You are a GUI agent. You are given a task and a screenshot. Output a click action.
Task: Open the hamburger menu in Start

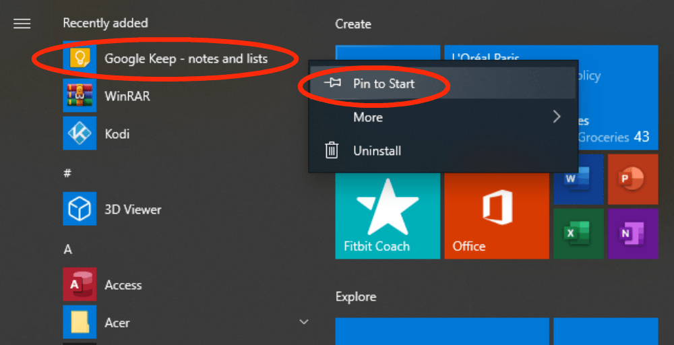[x=22, y=24]
